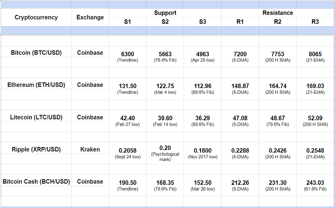Click the R3 column header

pyautogui.click(x=315, y=21)
